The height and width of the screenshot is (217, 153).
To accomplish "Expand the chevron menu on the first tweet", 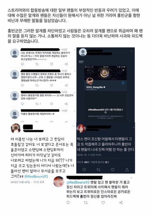I will (75, 50).
